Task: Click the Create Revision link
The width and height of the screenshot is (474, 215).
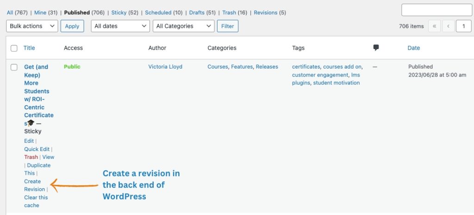Action: tap(34, 185)
